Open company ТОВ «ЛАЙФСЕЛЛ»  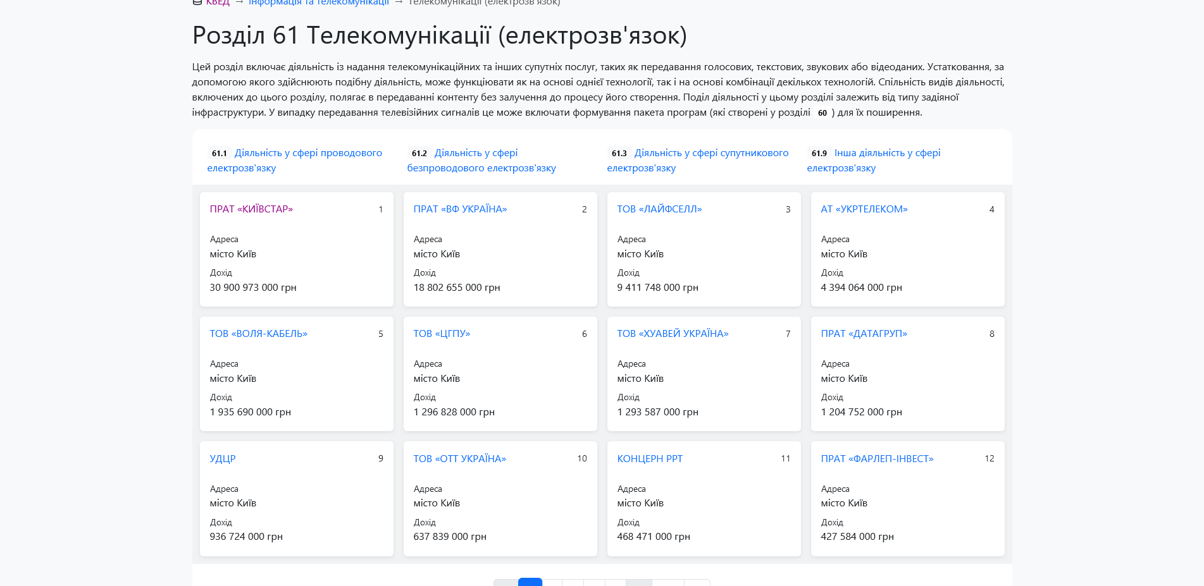pos(659,209)
